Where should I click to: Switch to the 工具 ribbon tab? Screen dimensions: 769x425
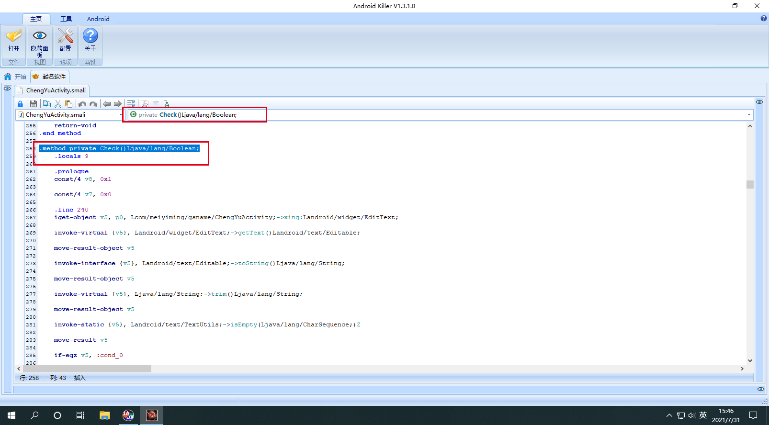66,19
